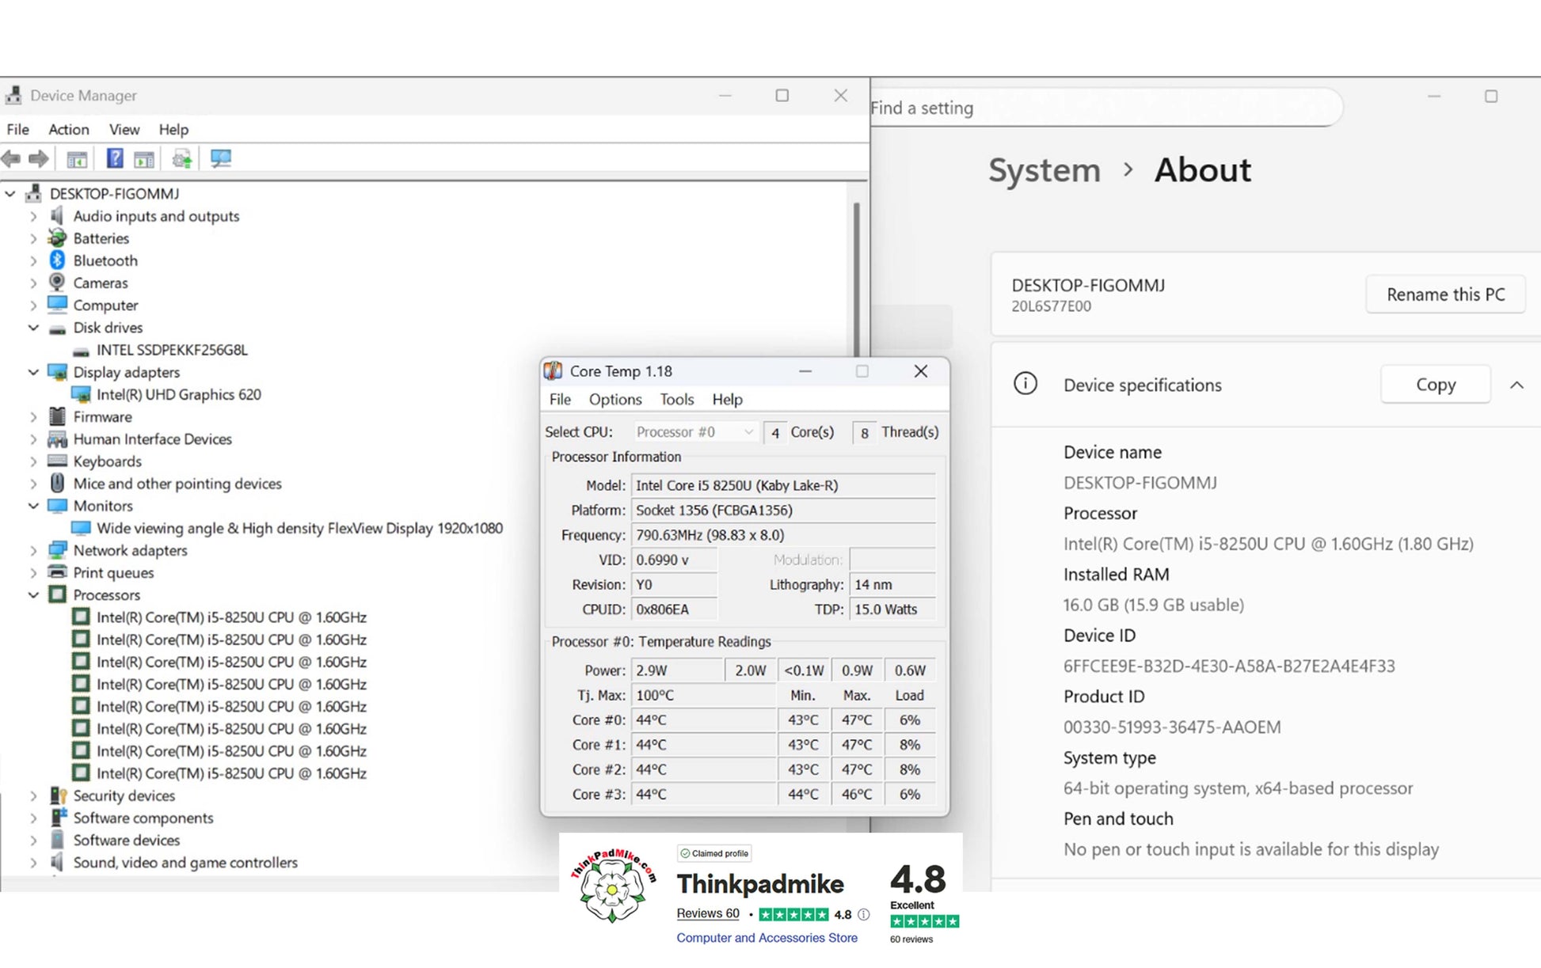Click the Copy button for device specifications
Viewport: 1541px width, 968px height.
tap(1436, 385)
